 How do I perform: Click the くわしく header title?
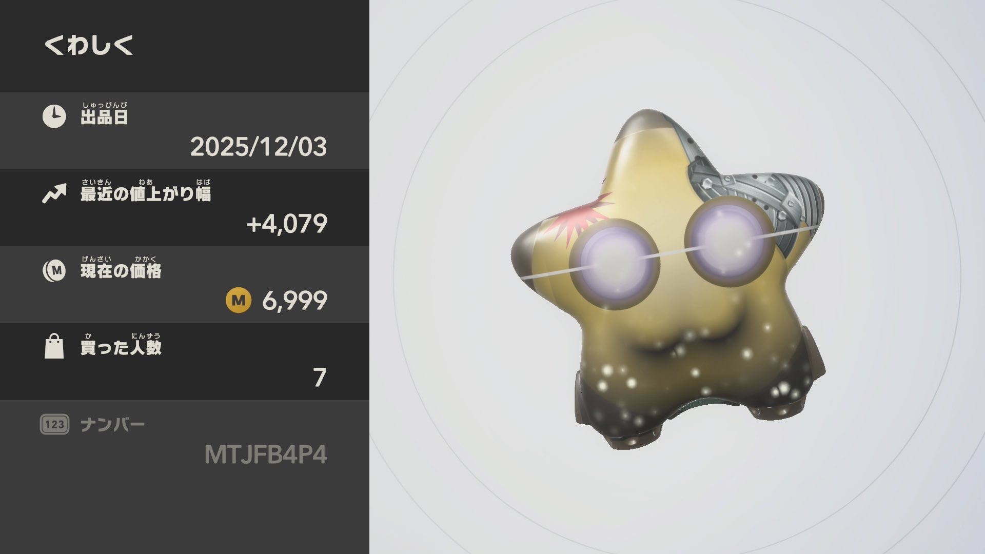pyautogui.click(x=89, y=45)
